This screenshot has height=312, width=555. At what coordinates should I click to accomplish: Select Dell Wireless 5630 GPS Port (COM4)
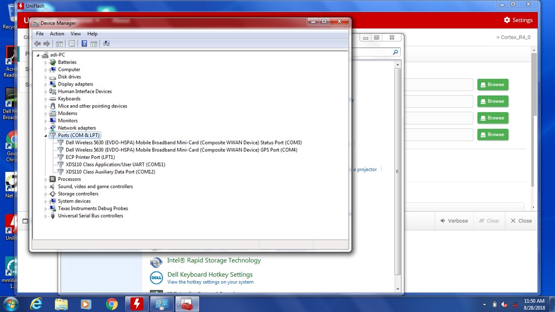[x=181, y=150]
